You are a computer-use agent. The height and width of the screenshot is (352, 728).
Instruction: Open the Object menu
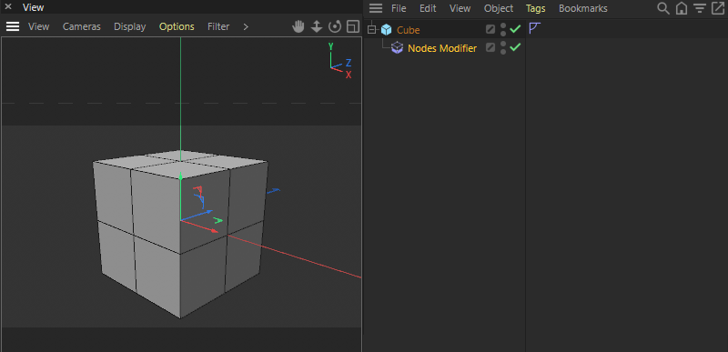pyautogui.click(x=499, y=8)
